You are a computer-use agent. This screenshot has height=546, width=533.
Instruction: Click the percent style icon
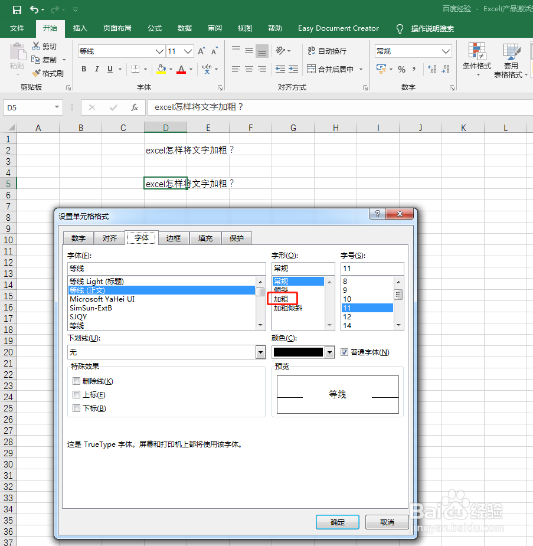pos(402,69)
